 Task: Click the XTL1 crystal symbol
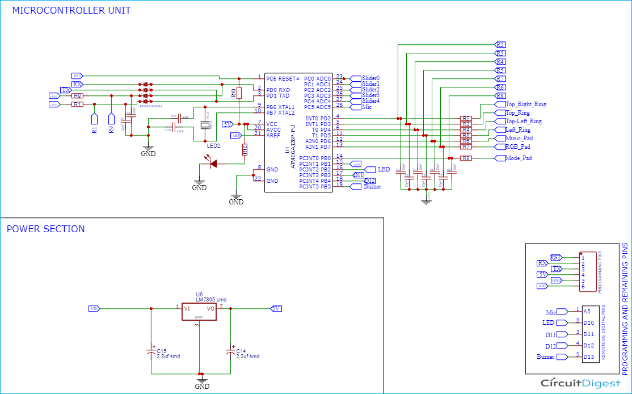(x=205, y=125)
